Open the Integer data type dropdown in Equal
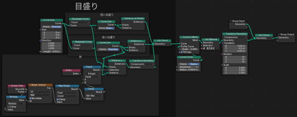 [92, 74]
